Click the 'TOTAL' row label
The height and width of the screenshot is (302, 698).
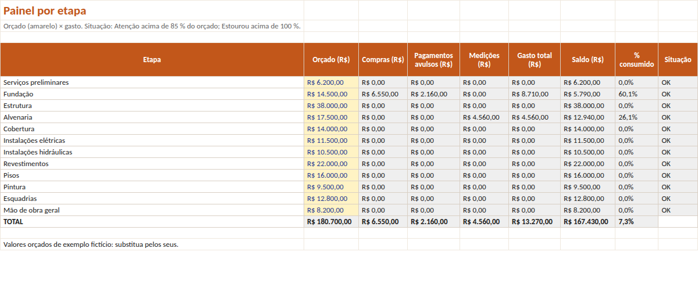click(152, 222)
